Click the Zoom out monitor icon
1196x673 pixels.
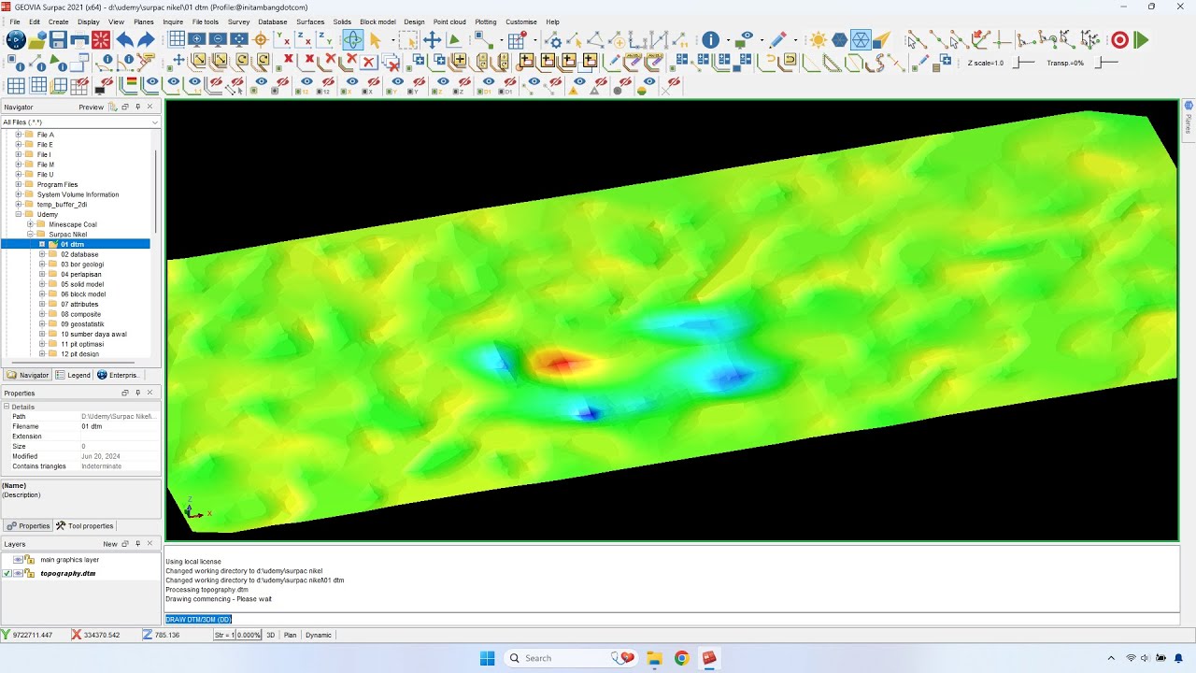pyautogui.click(x=218, y=40)
